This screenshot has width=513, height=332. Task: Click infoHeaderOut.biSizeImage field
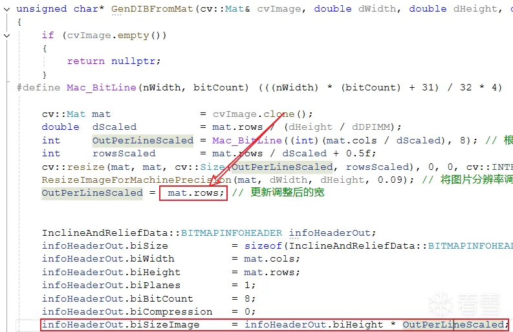pyautogui.click(x=120, y=325)
